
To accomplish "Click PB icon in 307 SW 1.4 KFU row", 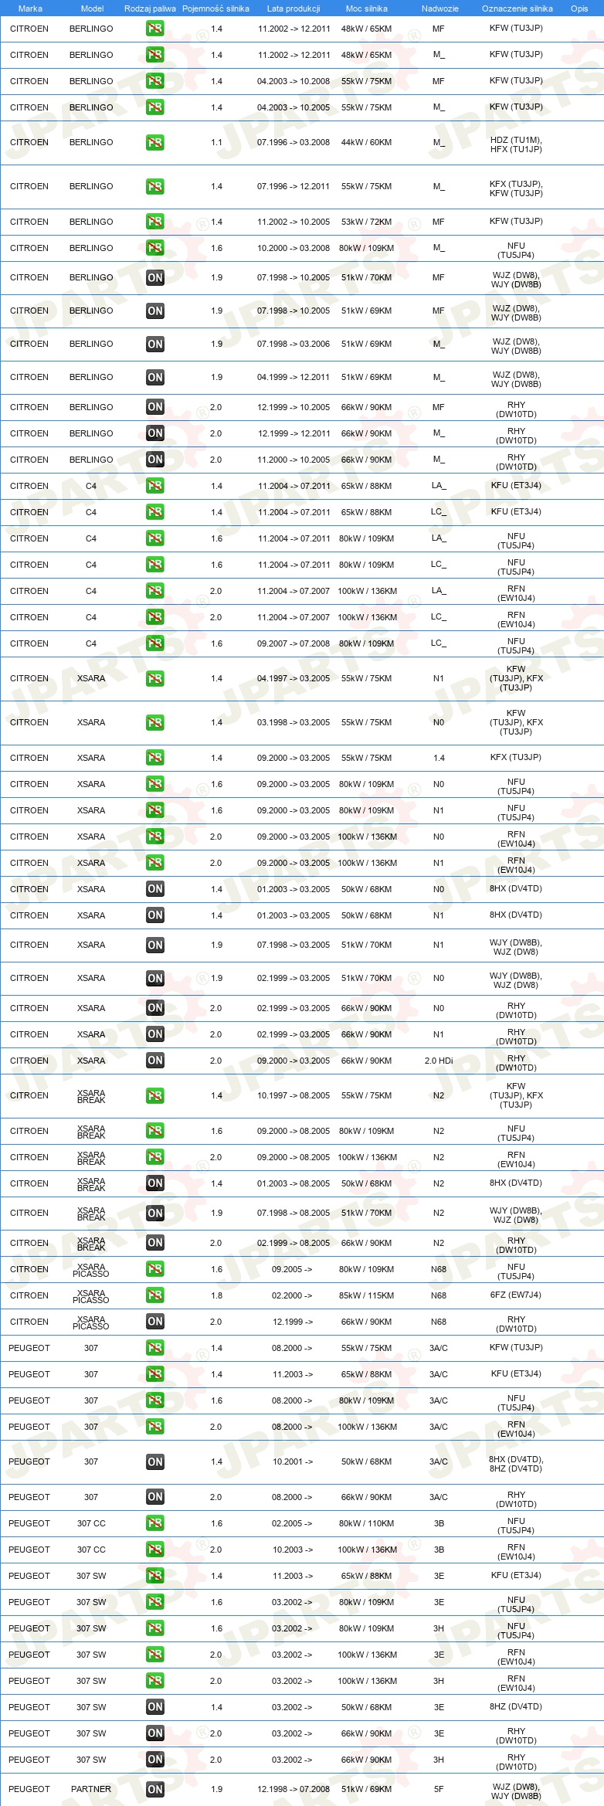I will (154, 1576).
